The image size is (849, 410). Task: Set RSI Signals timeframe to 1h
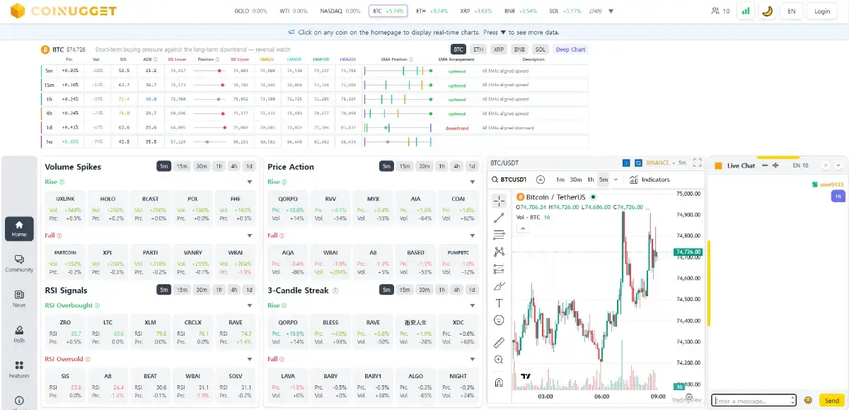[x=219, y=290]
